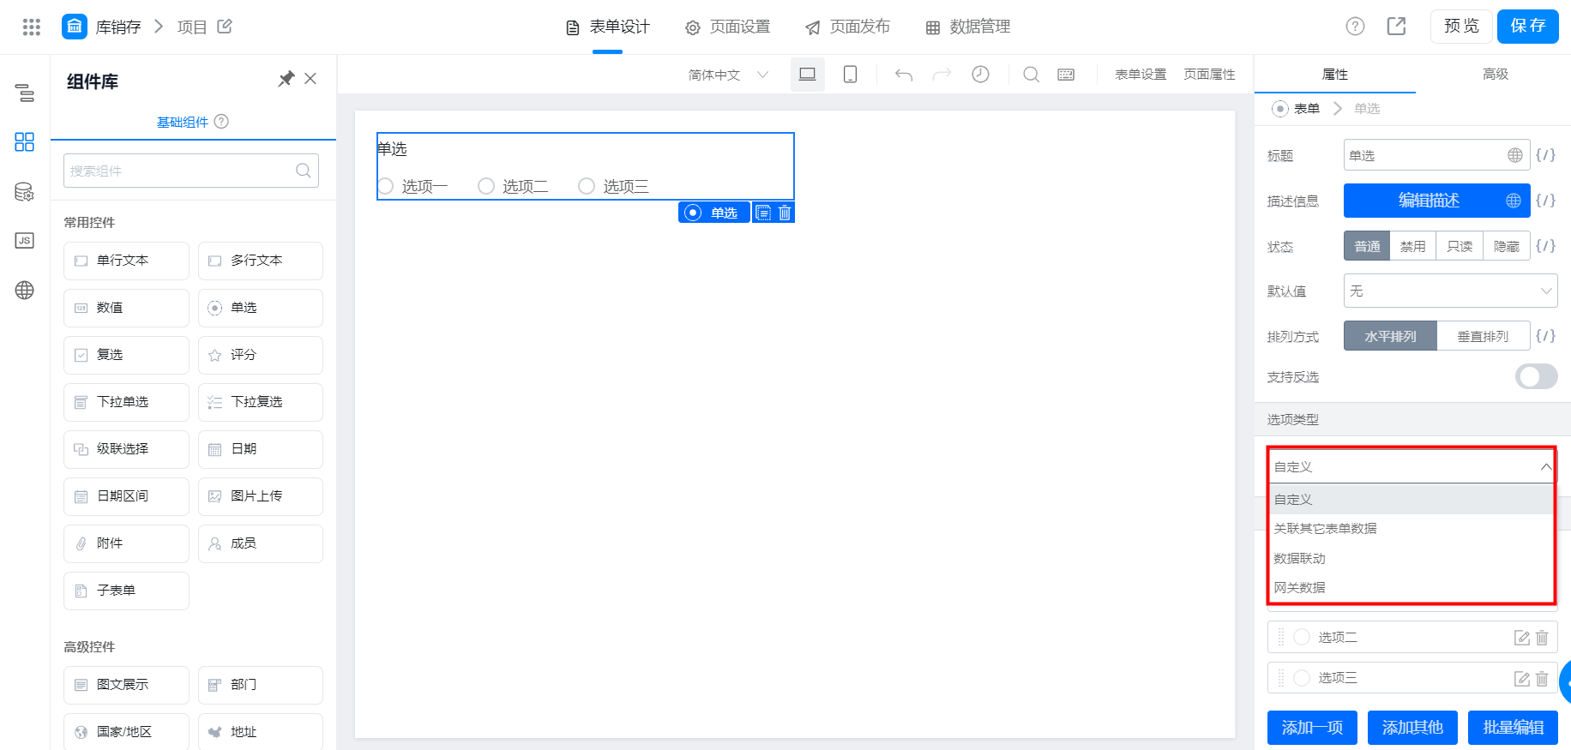Click the 批量编辑 button
Image resolution: width=1571 pixels, height=750 pixels.
tap(1513, 728)
